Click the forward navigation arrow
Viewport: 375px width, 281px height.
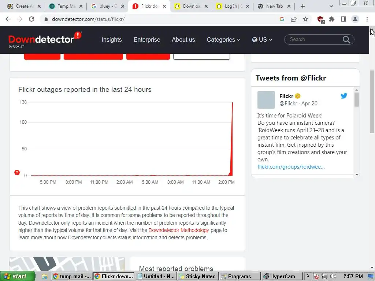(20, 19)
